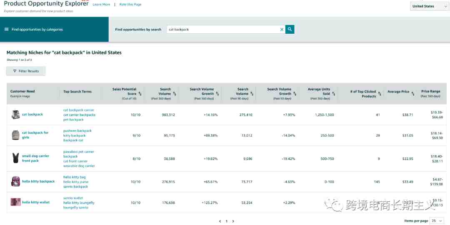Open the hamburger menu icon for categories
This screenshot has width=450, height=225.
[x=6, y=29]
